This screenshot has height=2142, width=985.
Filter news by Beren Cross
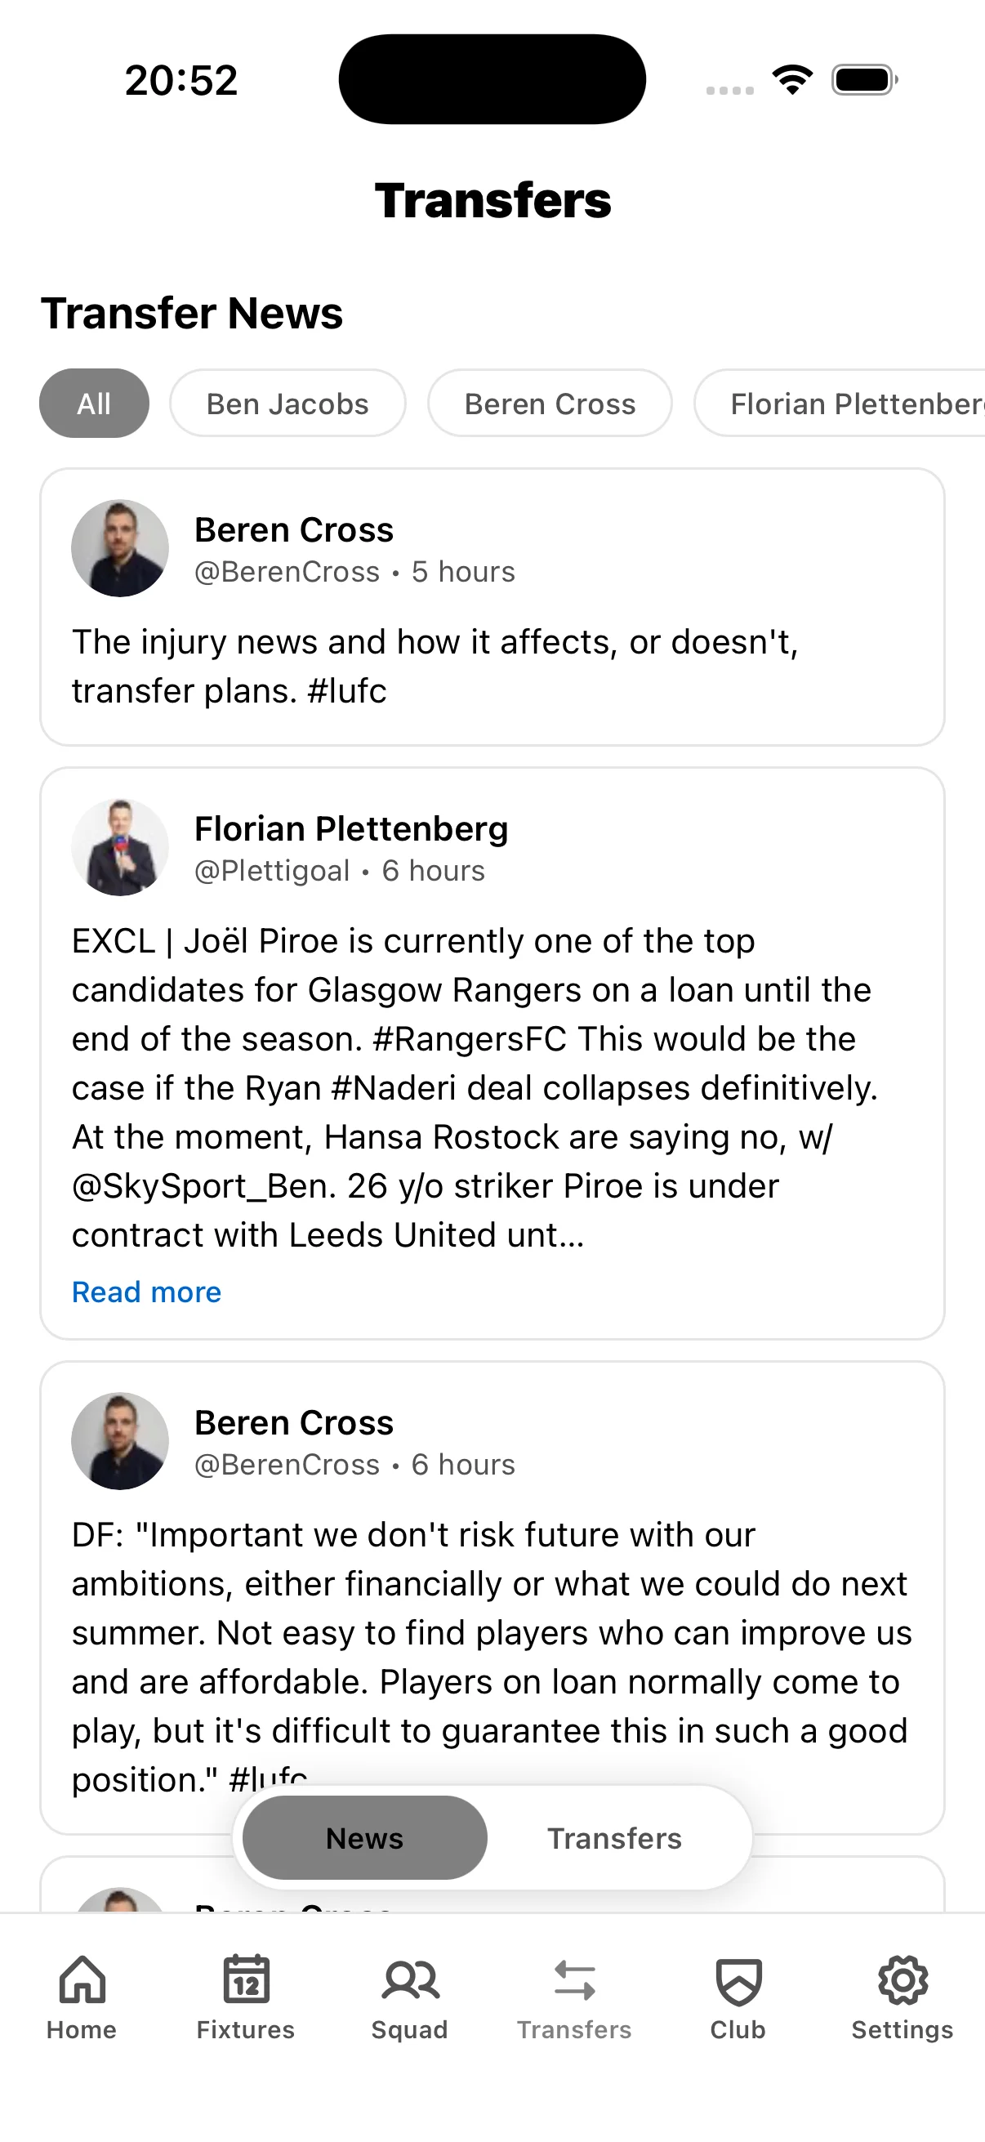(x=550, y=404)
